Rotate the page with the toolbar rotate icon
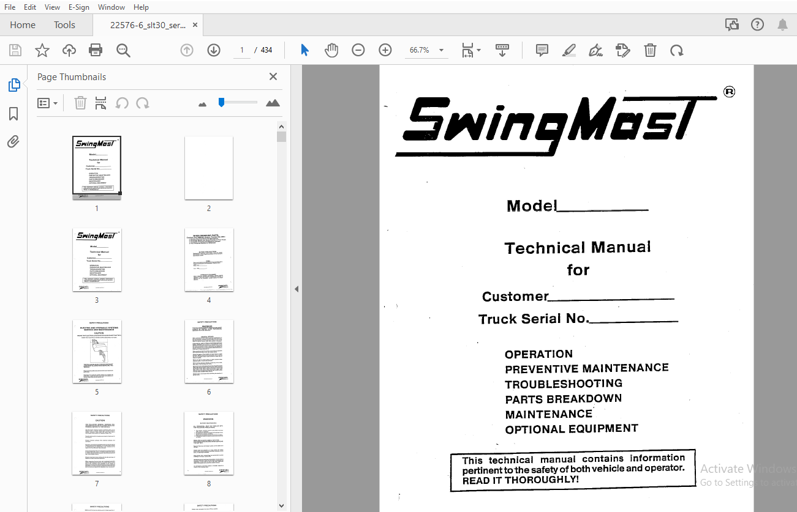797x512 pixels. (x=677, y=50)
